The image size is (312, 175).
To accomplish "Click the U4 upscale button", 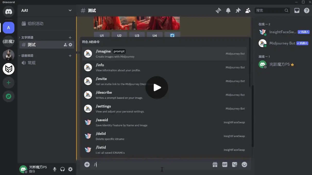I will tap(154, 35).
